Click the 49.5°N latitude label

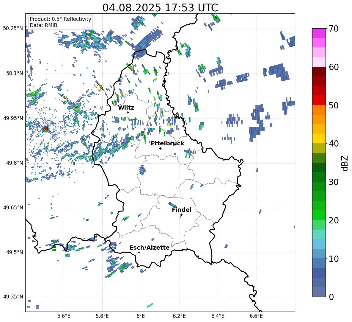click(x=15, y=252)
